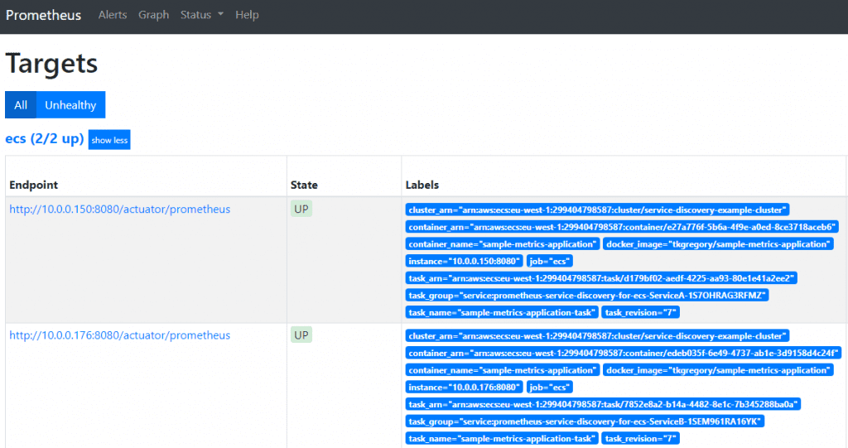The width and height of the screenshot is (848, 448).
Task: Open the Help page
Action: pyautogui.click(x=247, y=15)
